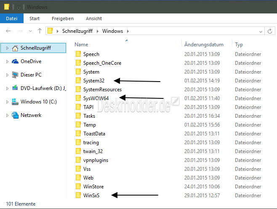Expand chevron after Schnellzugriff in address bar

97,31
